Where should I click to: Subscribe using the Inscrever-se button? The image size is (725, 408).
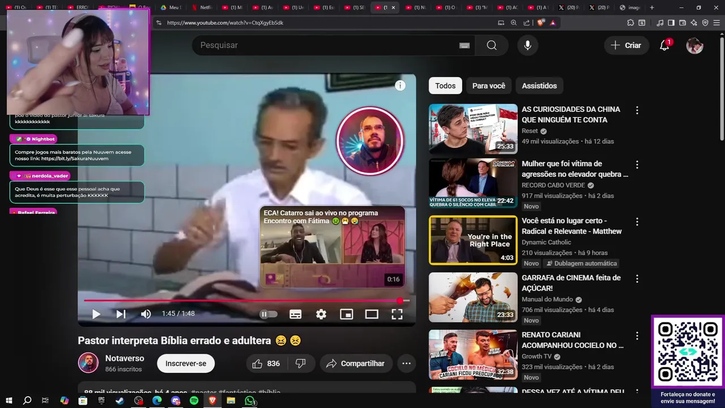[186, 363]
